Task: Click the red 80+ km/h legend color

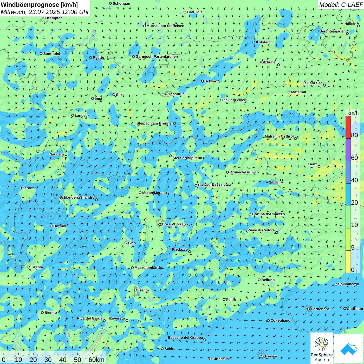Action: tap(348, 127)
